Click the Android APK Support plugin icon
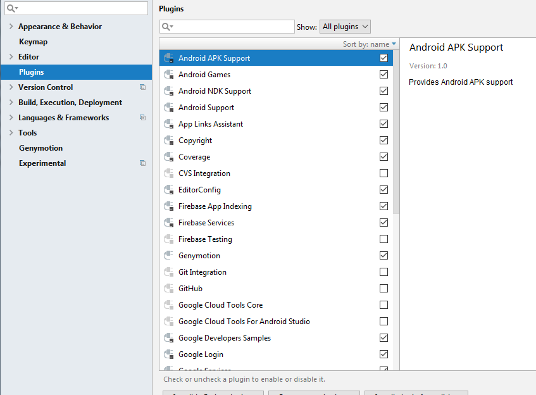 pyautogui.click(x=169, y=58)
